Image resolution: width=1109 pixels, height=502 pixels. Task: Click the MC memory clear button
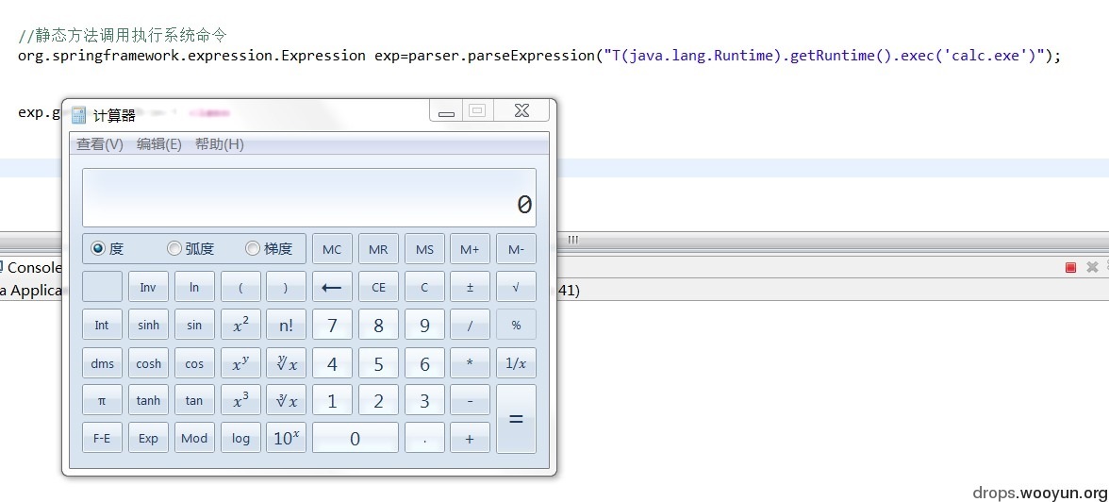click(x=332, y=249)
